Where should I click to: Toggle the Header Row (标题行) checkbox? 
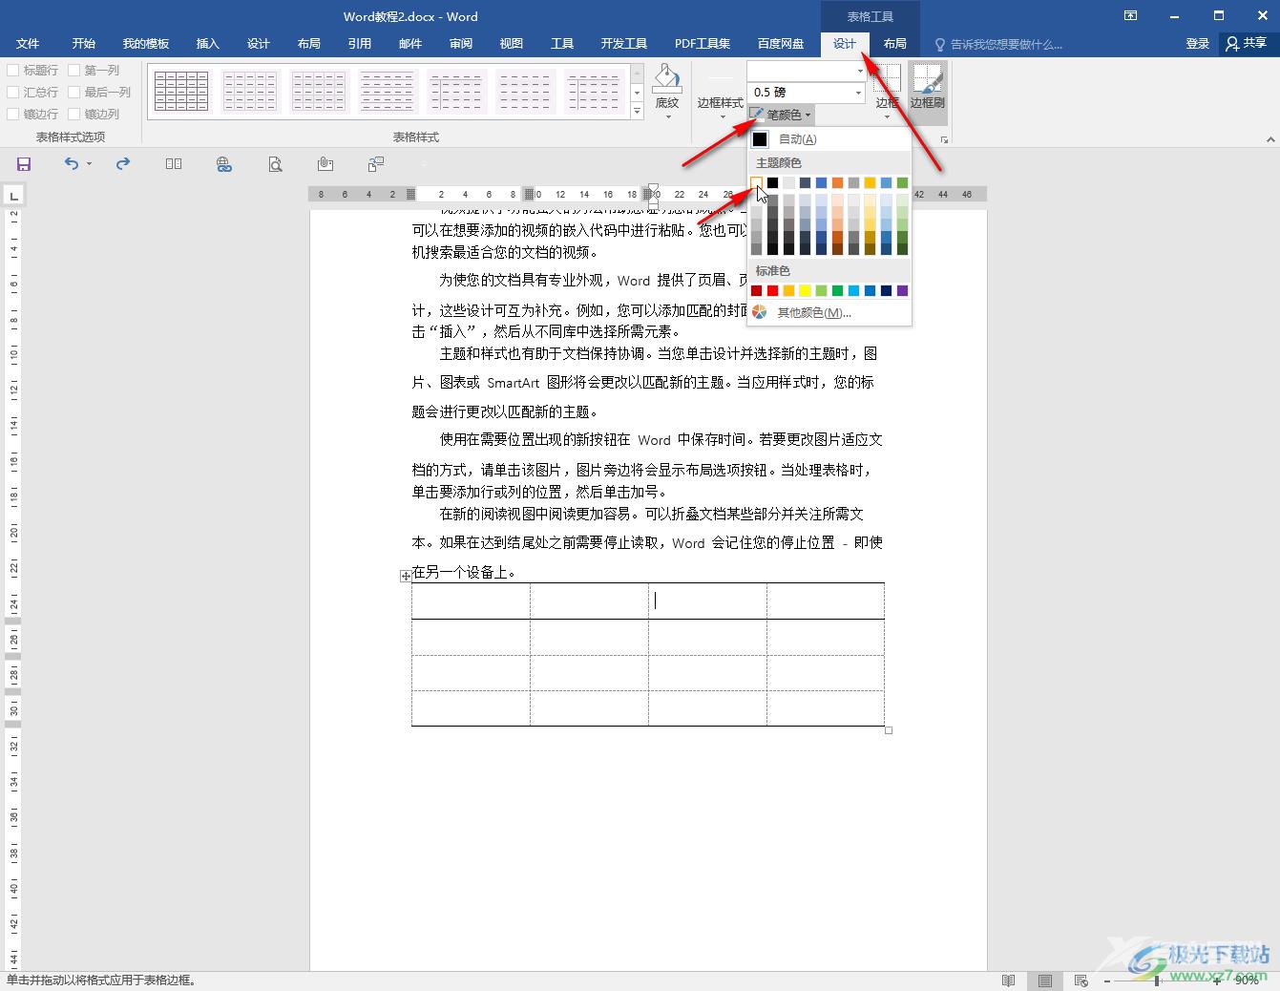tap(13, 71)
